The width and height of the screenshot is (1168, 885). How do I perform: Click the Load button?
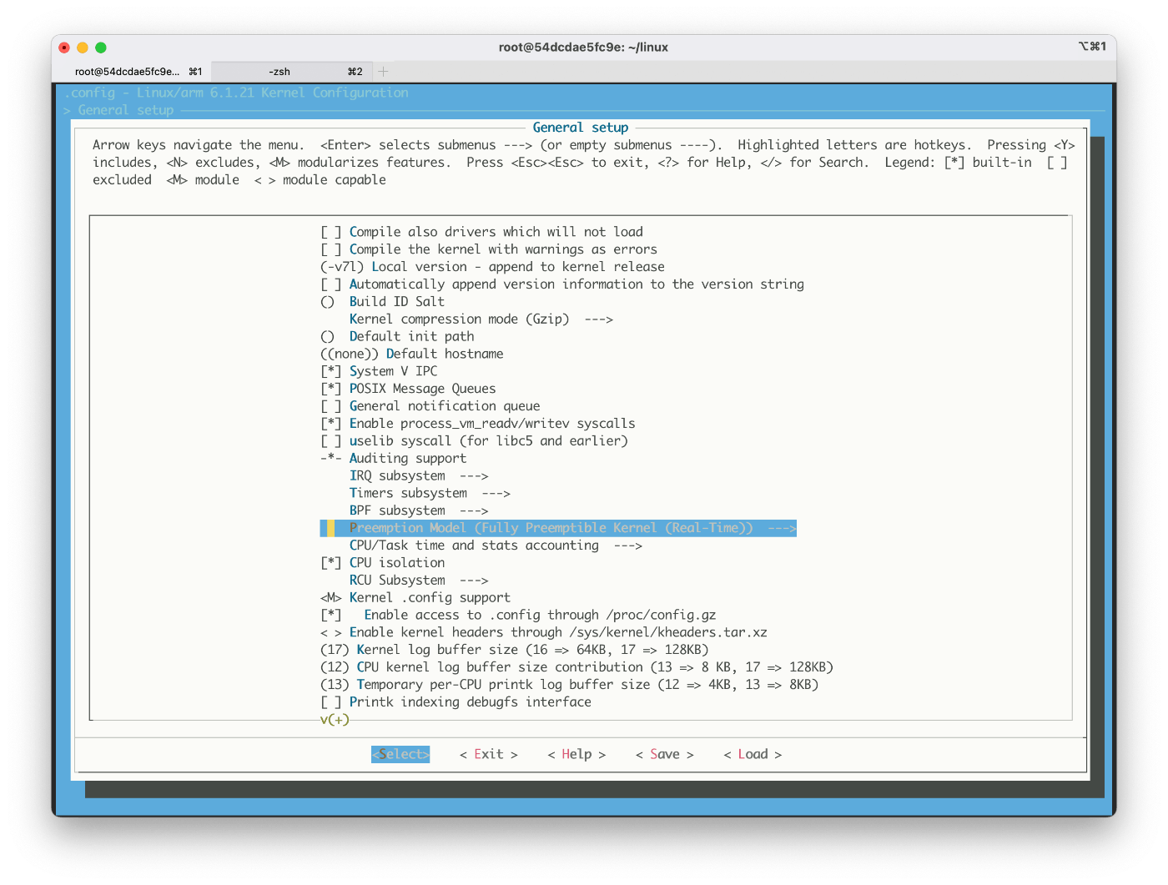click(x=753, y=754)
